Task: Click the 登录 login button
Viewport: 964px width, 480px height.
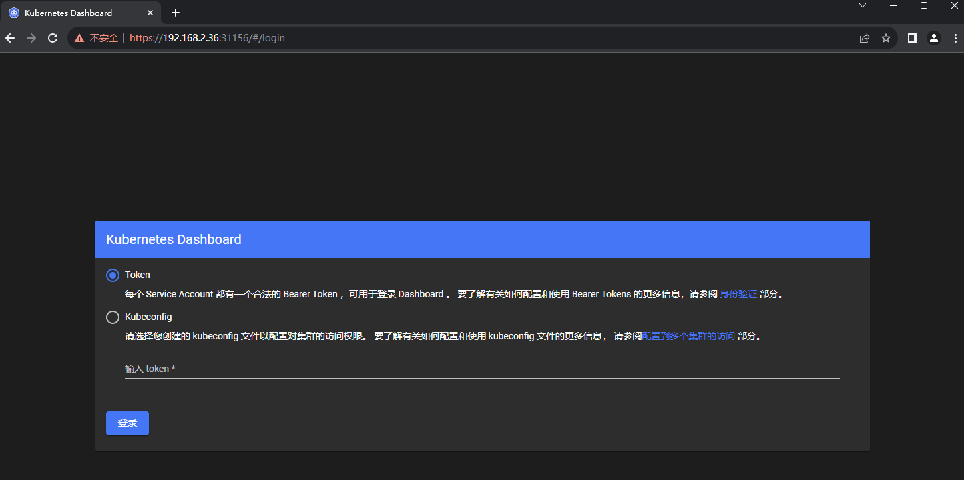Action: 128,423
